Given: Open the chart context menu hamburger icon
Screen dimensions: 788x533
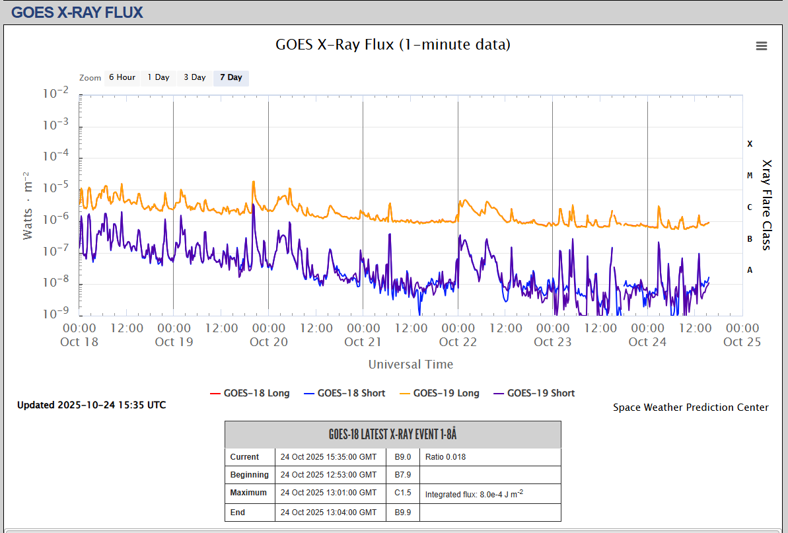Looking at the screenshot, I should coord(762,46).
